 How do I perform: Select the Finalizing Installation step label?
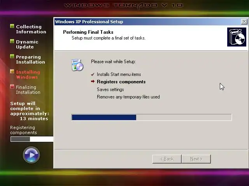[28, 90]
